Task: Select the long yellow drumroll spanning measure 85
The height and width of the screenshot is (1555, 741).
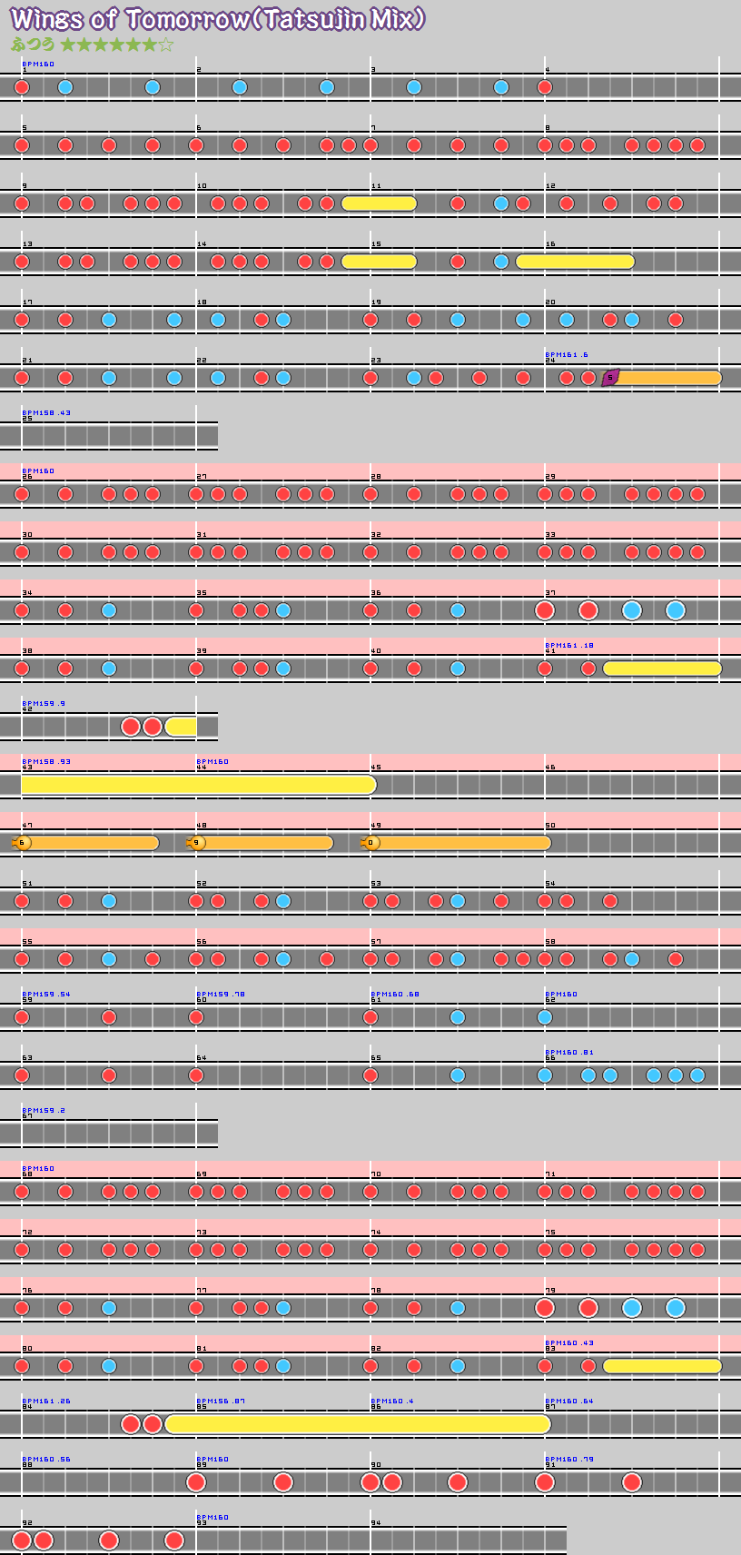Action: pyautogui.click(x=358, y=1424)
